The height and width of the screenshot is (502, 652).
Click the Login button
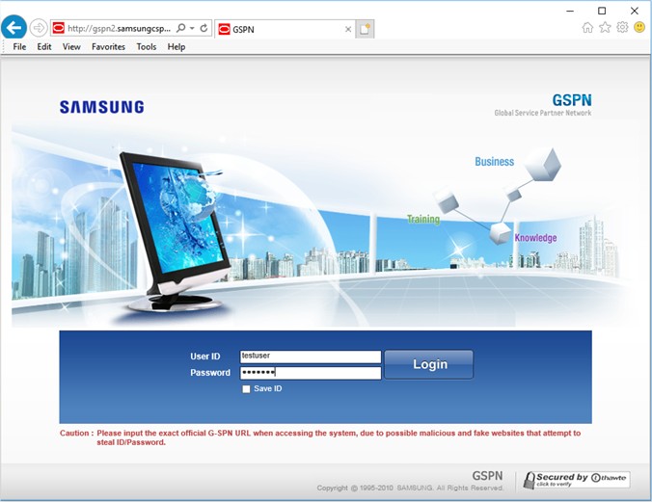(428, 364)
